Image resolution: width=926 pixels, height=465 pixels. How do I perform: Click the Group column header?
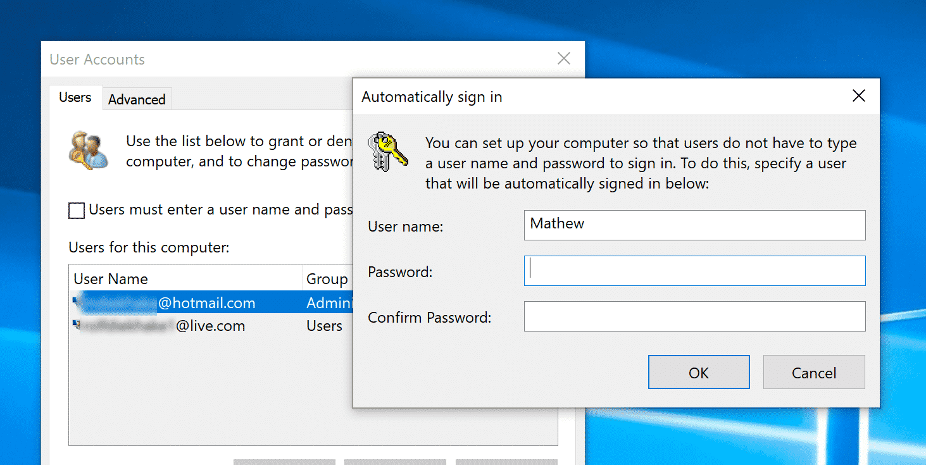[327, 278]
